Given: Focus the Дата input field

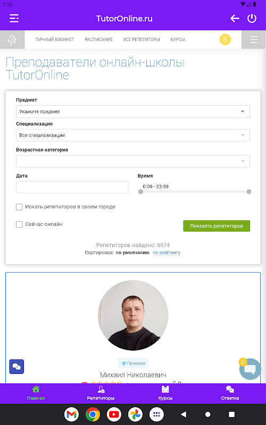Looking at the screenshot, I should [x=72, y=188].
